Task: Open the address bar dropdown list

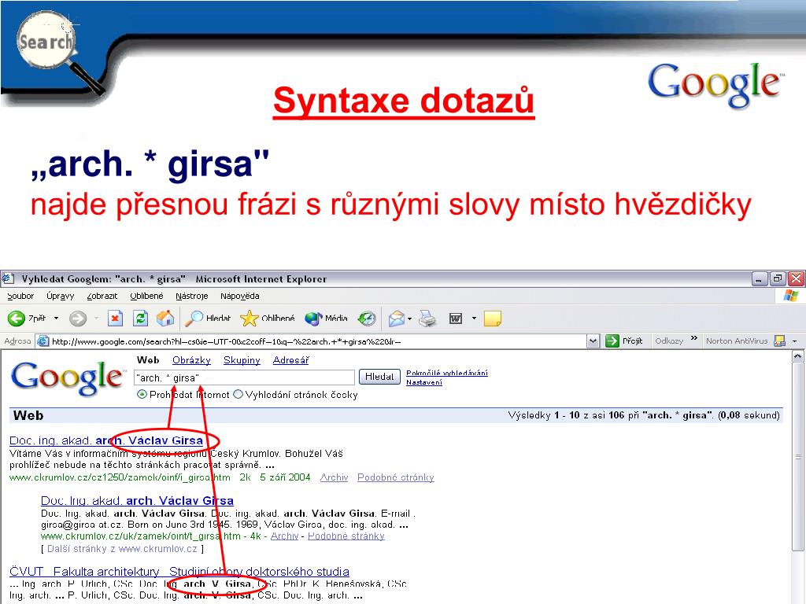Action: [593, 341]
